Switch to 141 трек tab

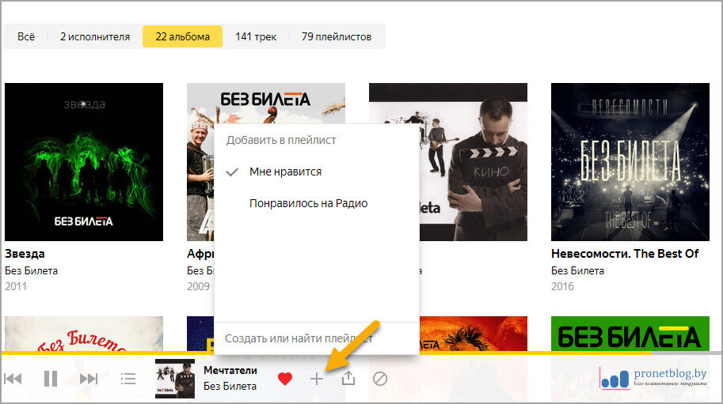256,36
